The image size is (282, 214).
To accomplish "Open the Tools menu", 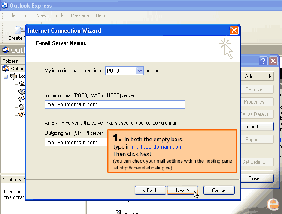I will [x=59, y=15].
